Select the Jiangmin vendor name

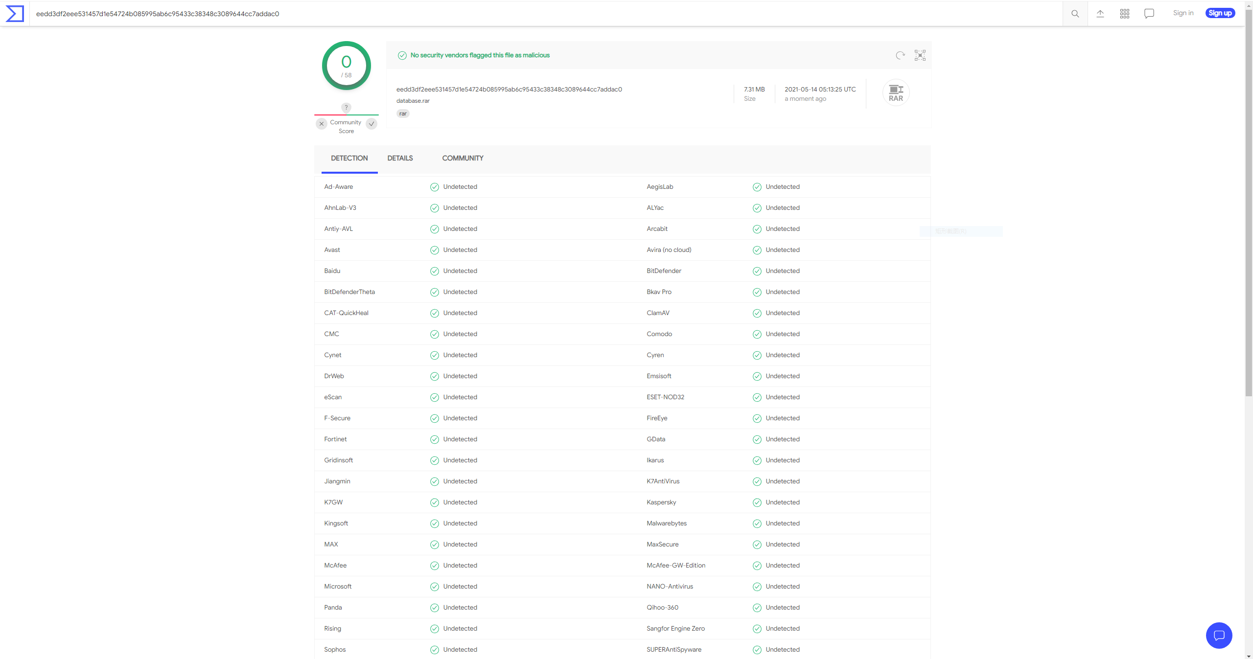tap(337, 481)
